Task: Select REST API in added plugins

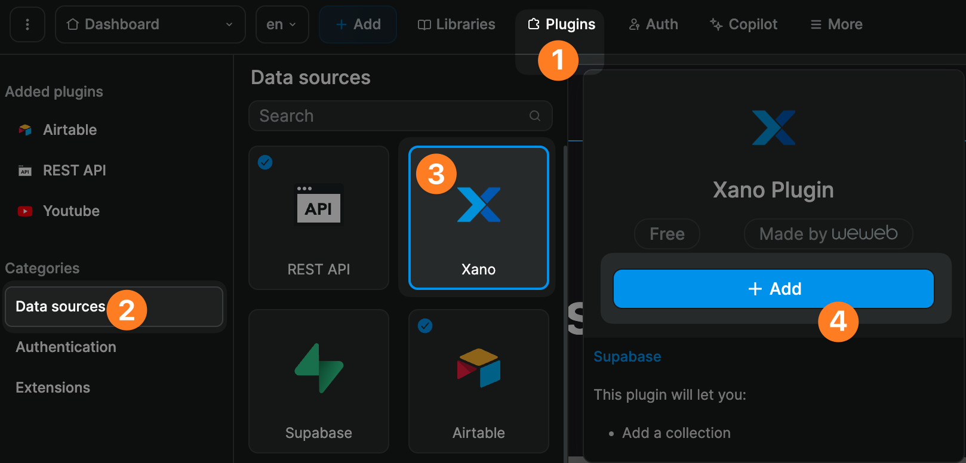Action: (x=75, y=170)
